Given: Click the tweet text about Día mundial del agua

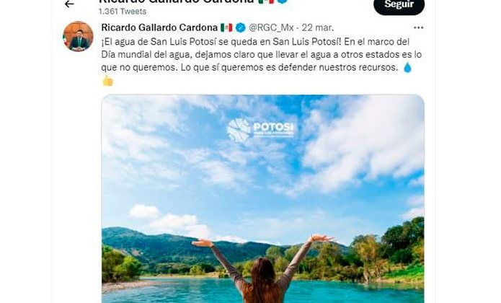Looking at the screenshot, I should point(262,54).
